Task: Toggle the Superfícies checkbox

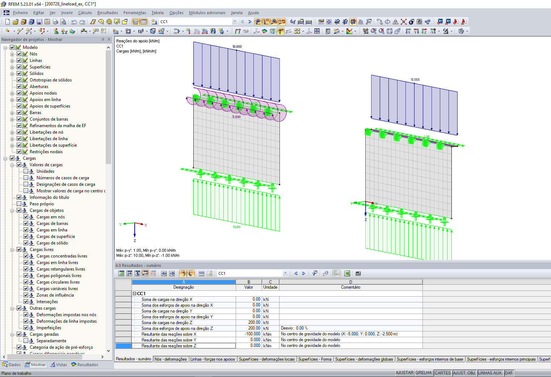Action: (x=19, y=67)
